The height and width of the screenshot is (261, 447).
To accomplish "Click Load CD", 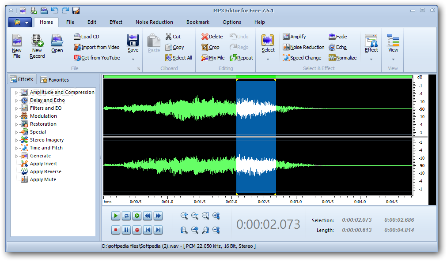I will click(87, 37).
